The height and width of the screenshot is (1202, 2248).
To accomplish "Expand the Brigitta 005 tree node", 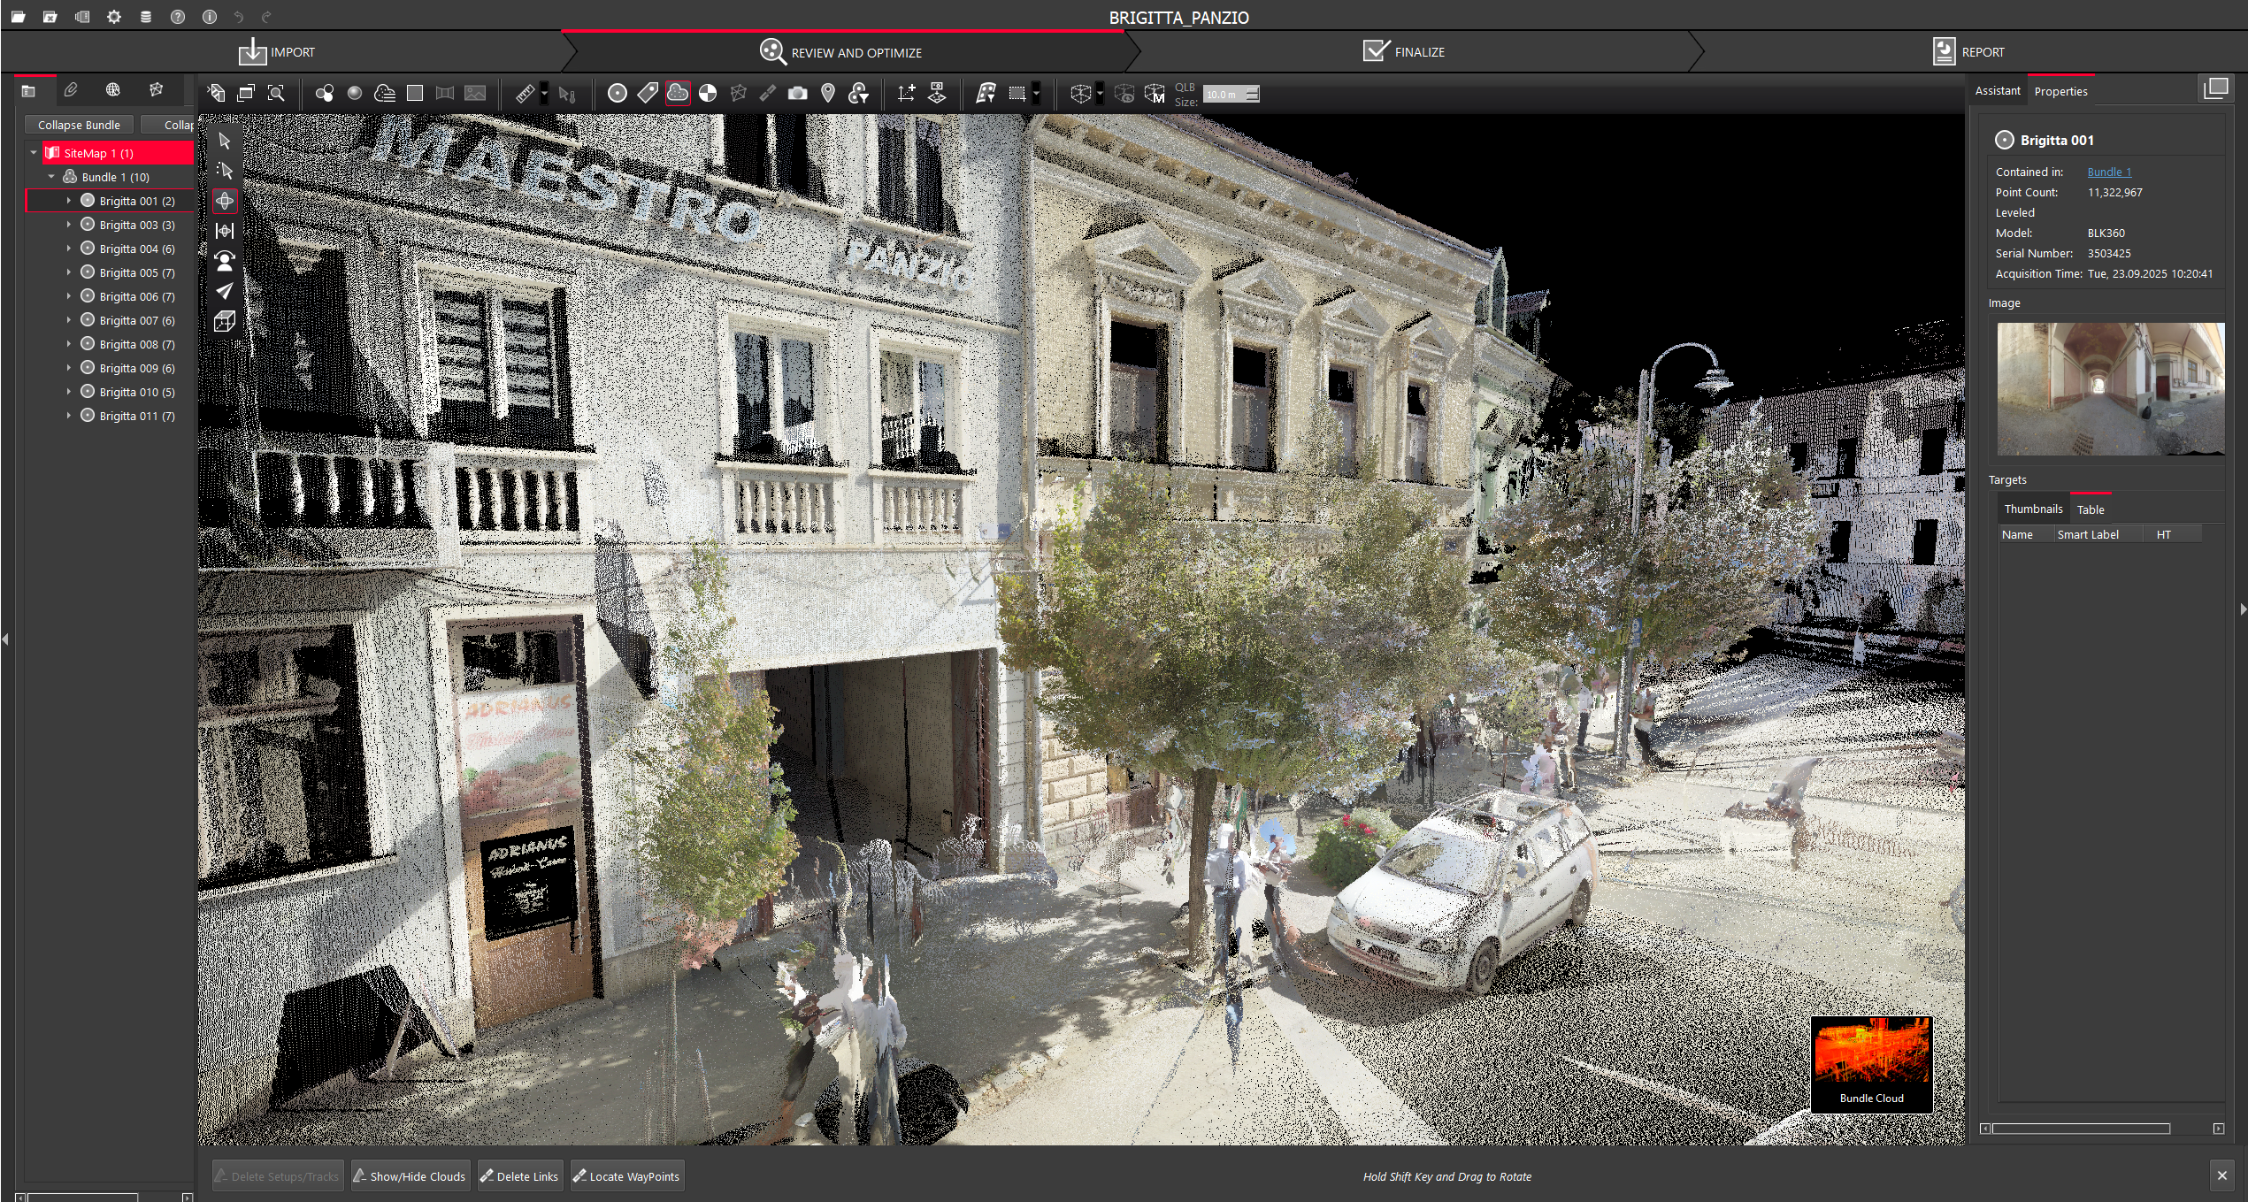I will [69, 272].
